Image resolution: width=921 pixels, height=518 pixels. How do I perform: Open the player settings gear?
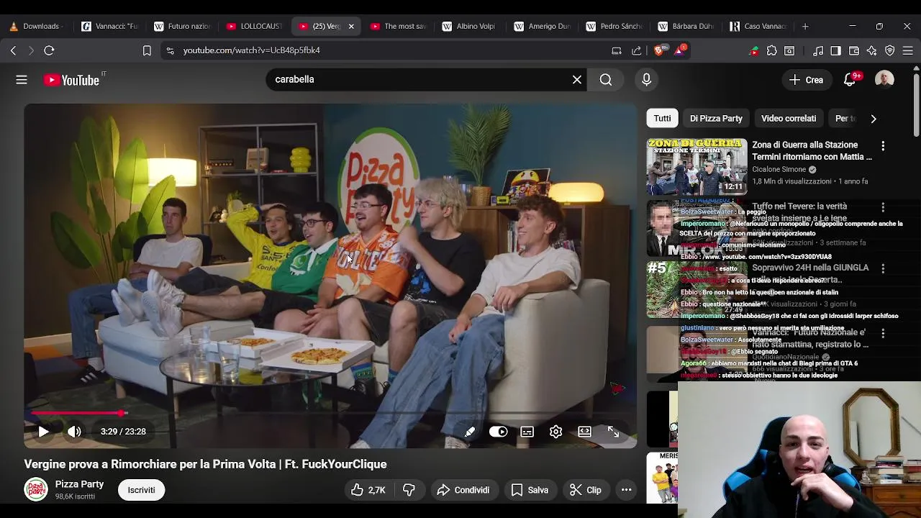pos(555,432)
